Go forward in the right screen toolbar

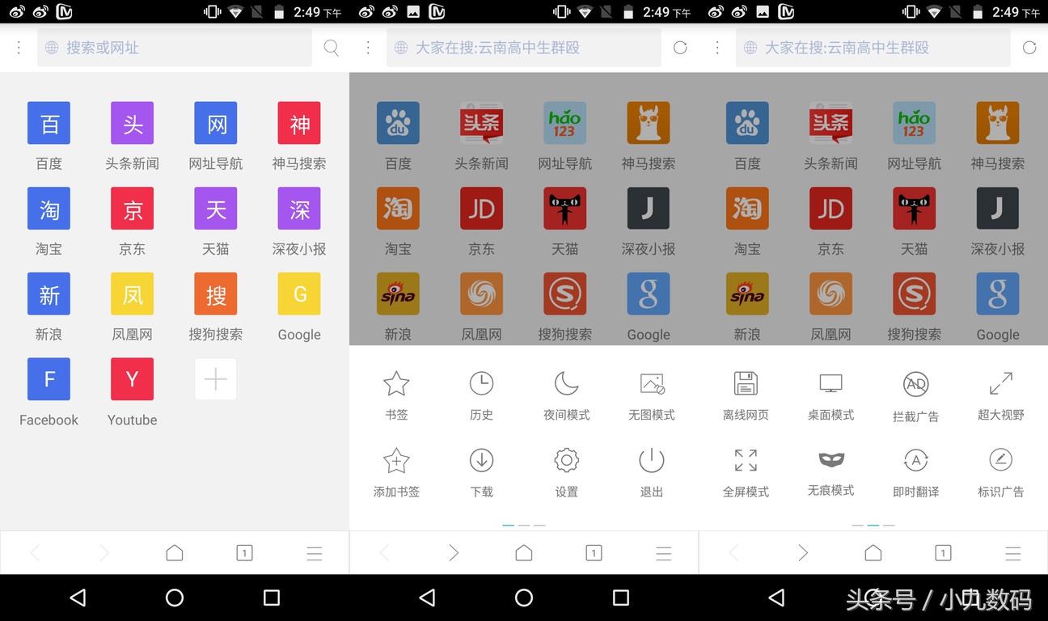(803, 553)
